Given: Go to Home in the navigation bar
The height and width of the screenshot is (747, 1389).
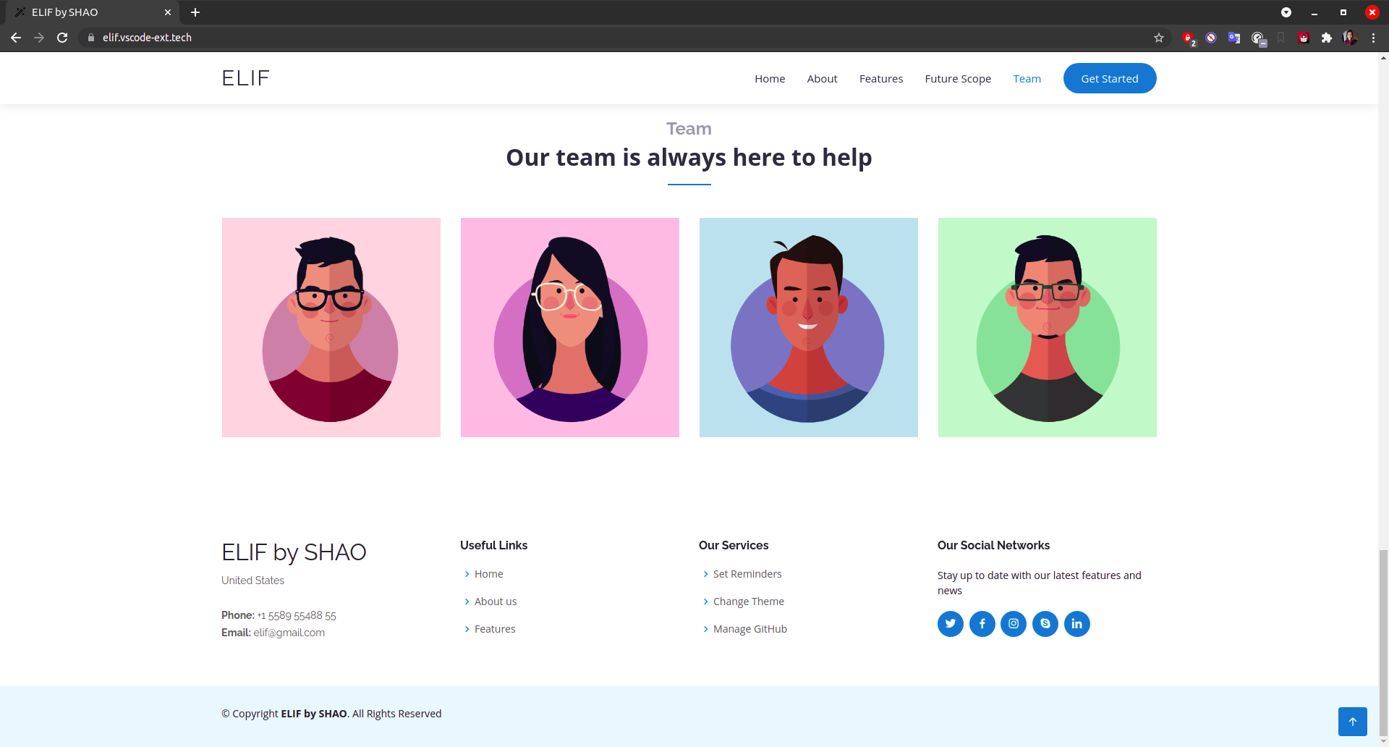Looking at the screenshot, I should pos(770,78).
